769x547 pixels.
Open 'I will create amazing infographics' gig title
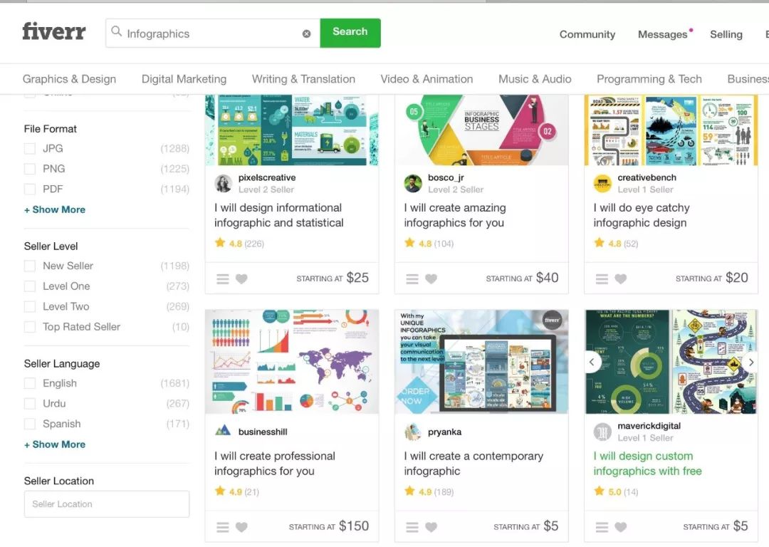click(454, 215)
